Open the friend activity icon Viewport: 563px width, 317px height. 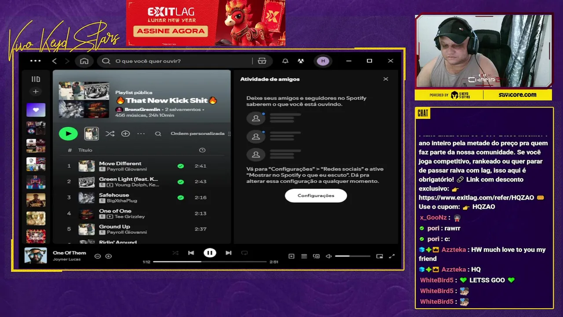pos(300,61)
